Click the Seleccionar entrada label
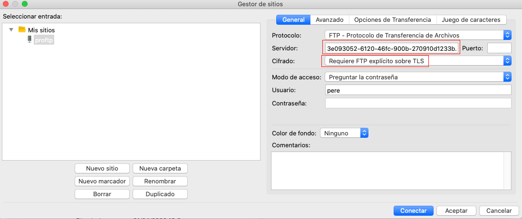This screenshot has width=522, height=219. click(33, 16)
